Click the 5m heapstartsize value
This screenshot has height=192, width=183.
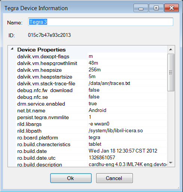click(x=92, y=76)
